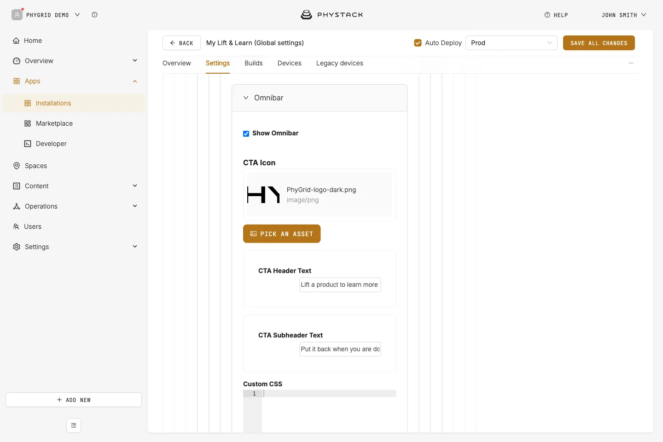Click the Spaces location pin icon
This screenshot has height=442, width=663.
click(17, 166)
